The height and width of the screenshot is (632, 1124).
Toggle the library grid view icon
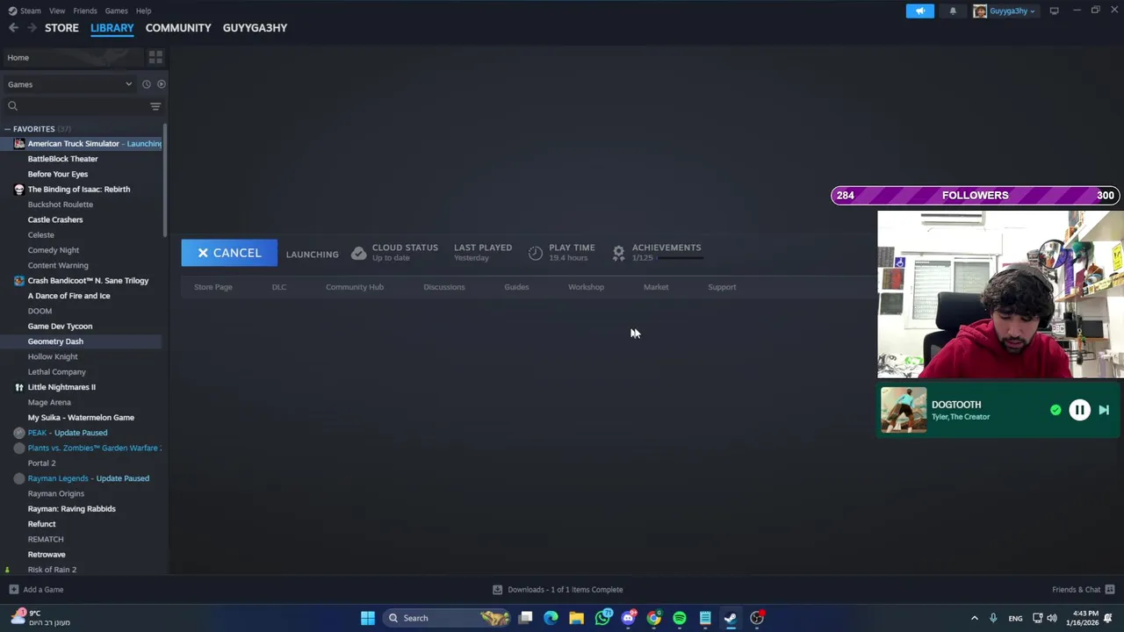click(155, 57)
